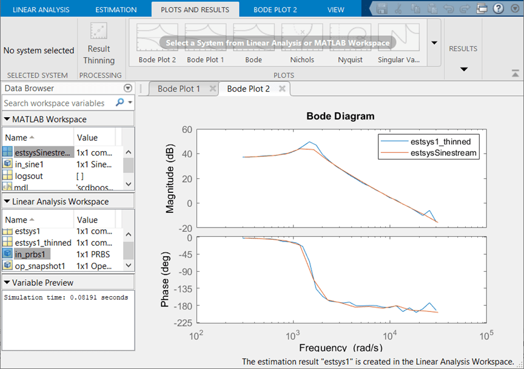
Task: Select the estsysSinestre... variable row
Action: [x=63, y=152]
